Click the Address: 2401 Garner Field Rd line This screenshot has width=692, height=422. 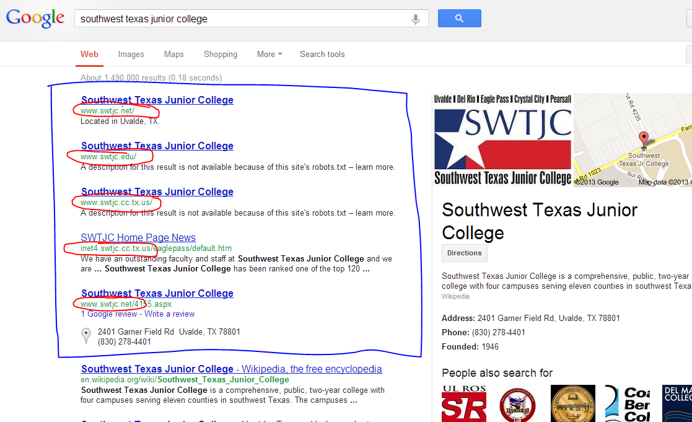click(x=531, y=319)
